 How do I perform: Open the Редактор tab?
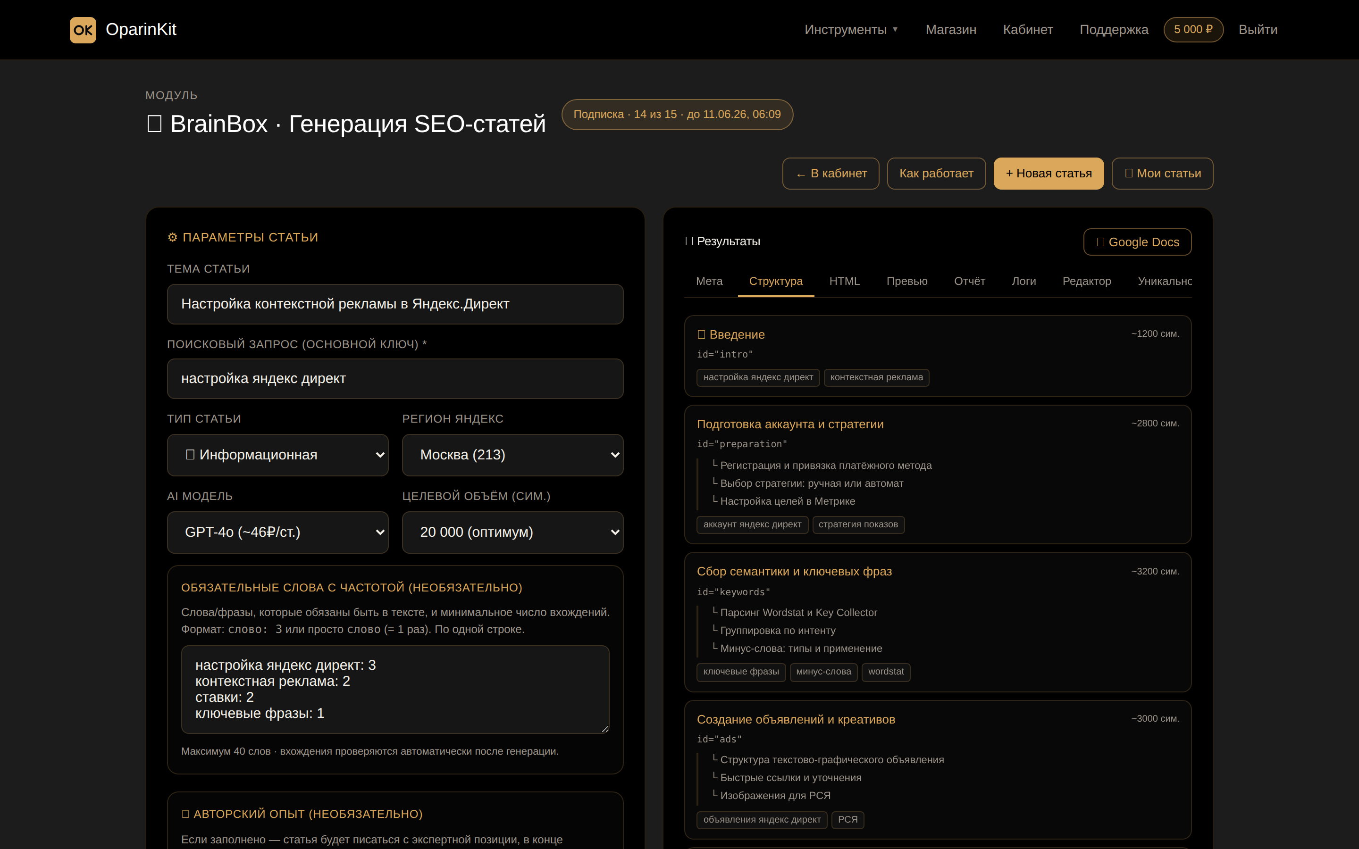pyautogui.click(x=1087, y=281)
